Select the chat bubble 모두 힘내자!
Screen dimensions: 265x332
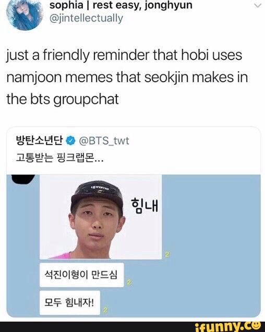tap(70, 302)
